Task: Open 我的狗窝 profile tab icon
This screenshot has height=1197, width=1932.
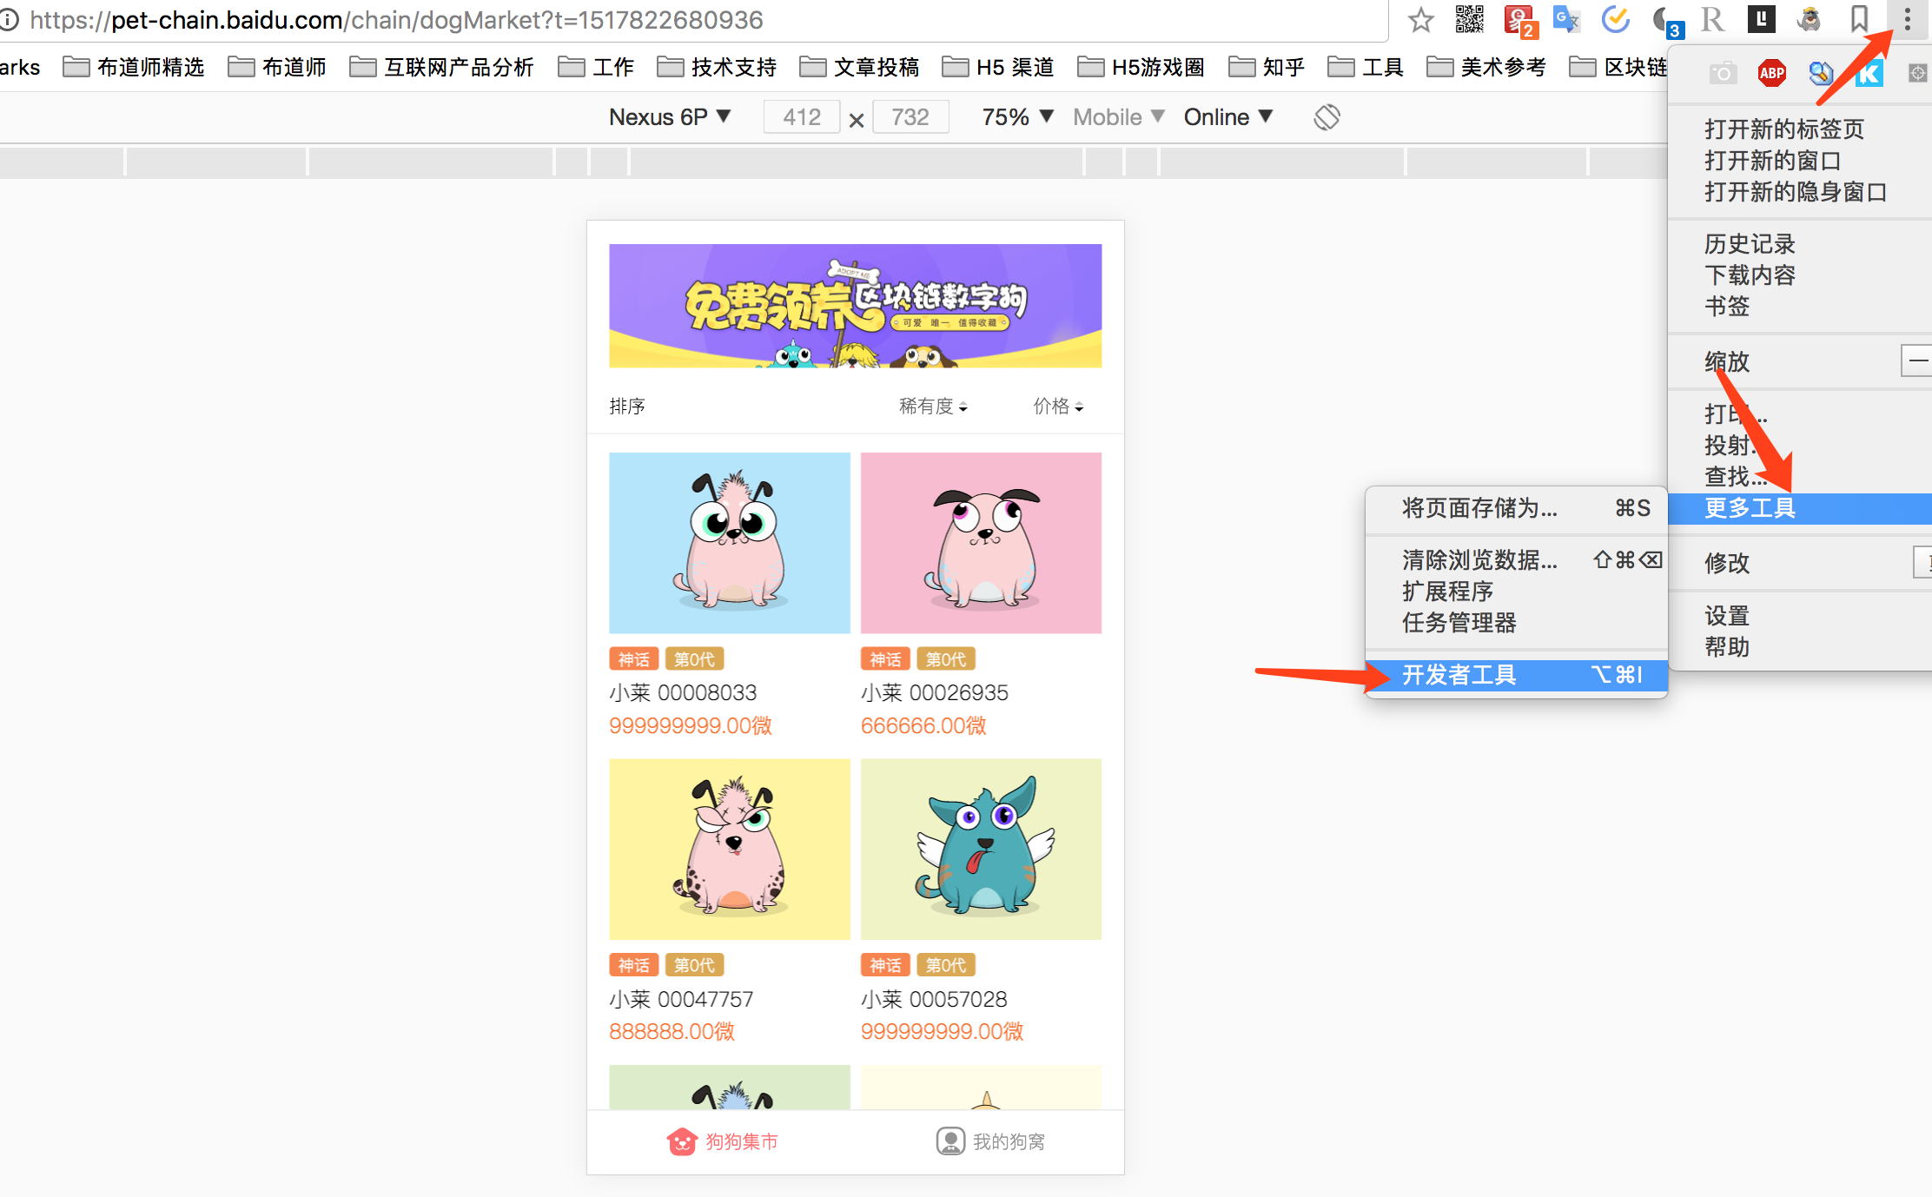Action: click(950, 1141)
